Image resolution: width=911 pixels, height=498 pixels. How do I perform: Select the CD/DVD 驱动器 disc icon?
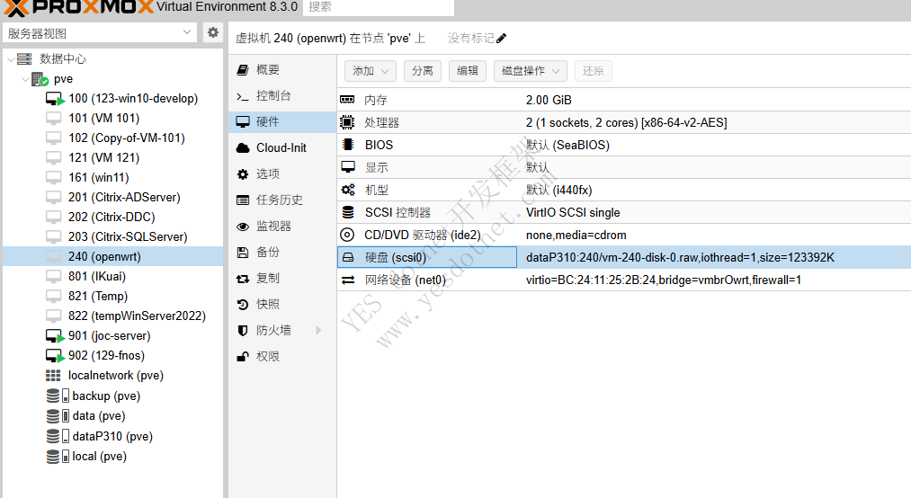pyautogui.click(x=347, y=235)
